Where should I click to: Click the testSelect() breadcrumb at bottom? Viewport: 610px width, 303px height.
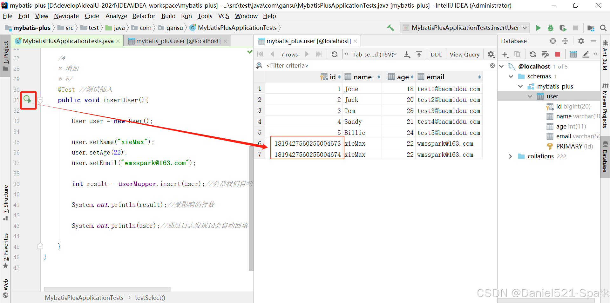tap(150, 298)
